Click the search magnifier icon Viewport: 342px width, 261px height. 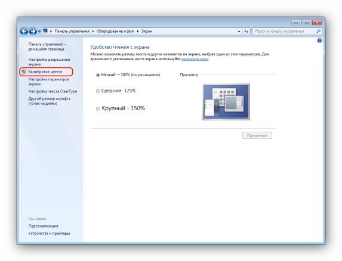tap(319, 32)
